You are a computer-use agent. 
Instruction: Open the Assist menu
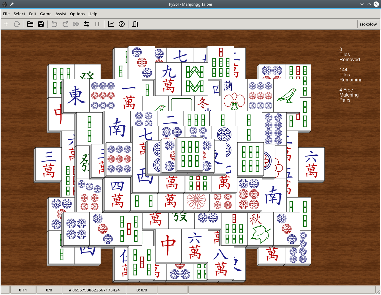[x=61, y=14]
